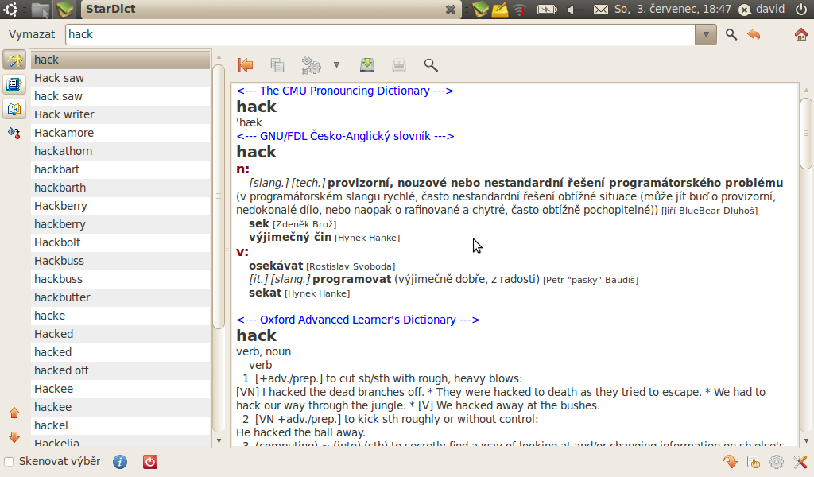Select the highlighted "hack" list entry

pos(121,60)
